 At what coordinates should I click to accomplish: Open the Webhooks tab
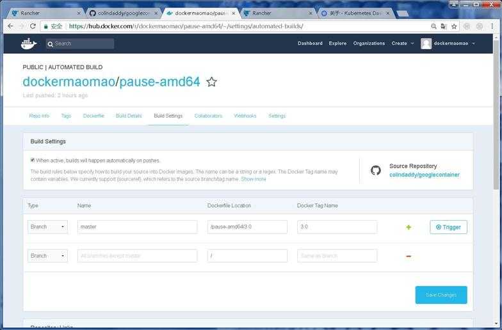[x=245, y=116]
